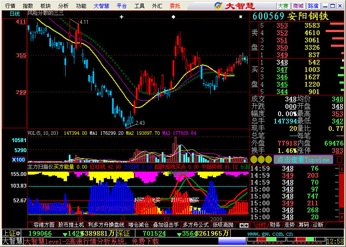Click the 涨停 price 383
The height and width of the screenshot is (247, 346).
pos(338,151)
